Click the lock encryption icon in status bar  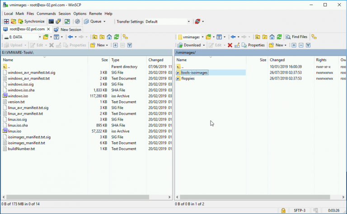[283, 210]
